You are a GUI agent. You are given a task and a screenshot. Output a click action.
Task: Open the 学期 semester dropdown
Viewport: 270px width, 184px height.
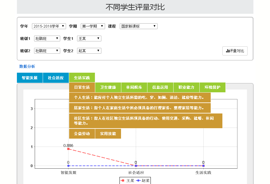pos(92,26)
